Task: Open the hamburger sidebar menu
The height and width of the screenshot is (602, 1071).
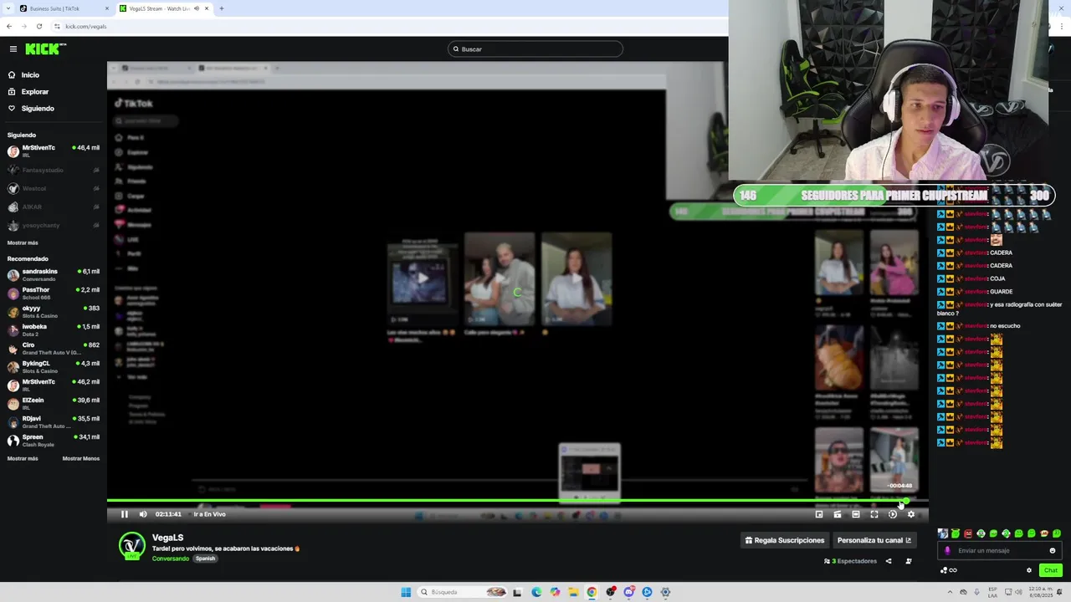Action: click(x=13, y=48)
